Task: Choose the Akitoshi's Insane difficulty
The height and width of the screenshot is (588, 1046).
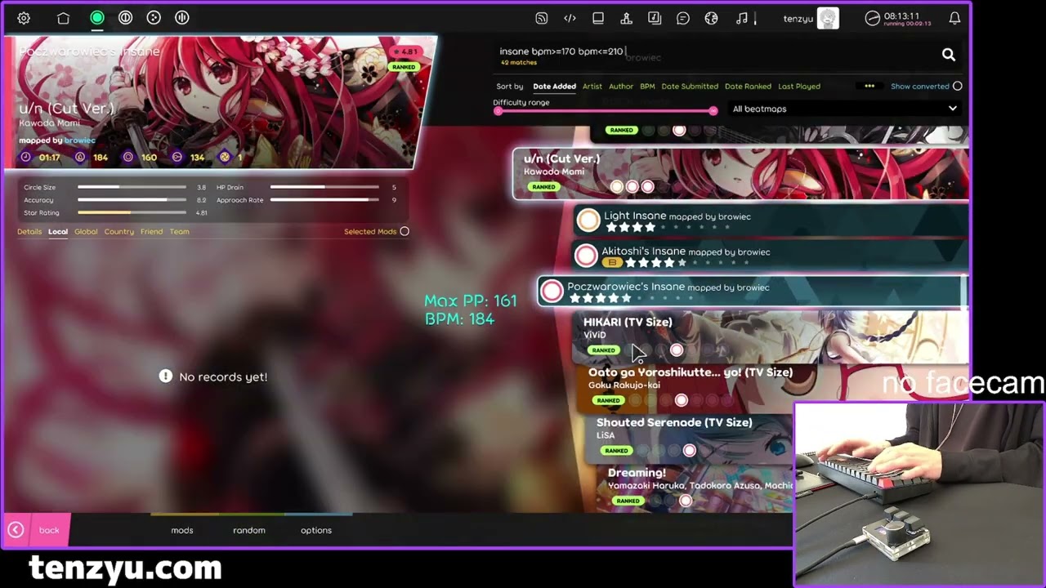Action: [770, 256]
